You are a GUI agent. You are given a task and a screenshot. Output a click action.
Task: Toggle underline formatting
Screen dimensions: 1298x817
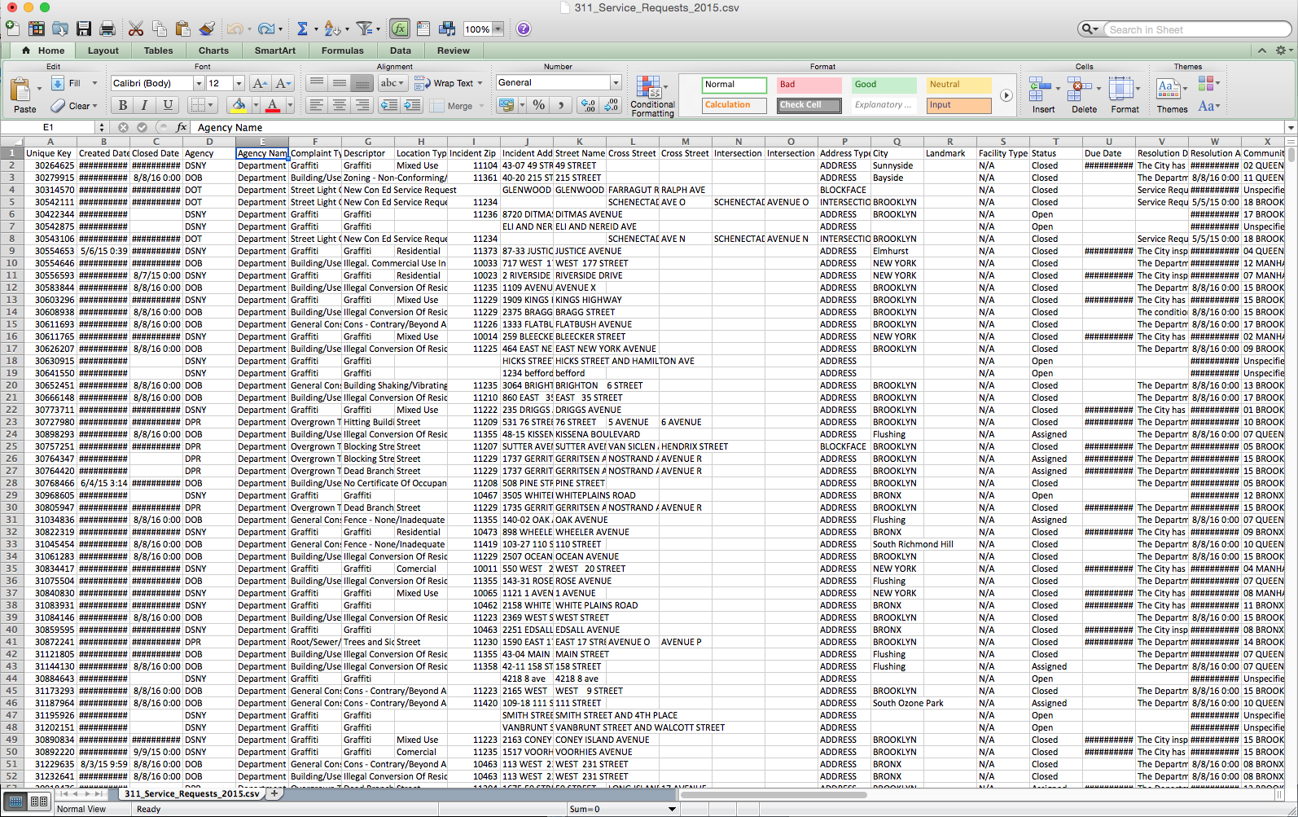click(167, 105)
